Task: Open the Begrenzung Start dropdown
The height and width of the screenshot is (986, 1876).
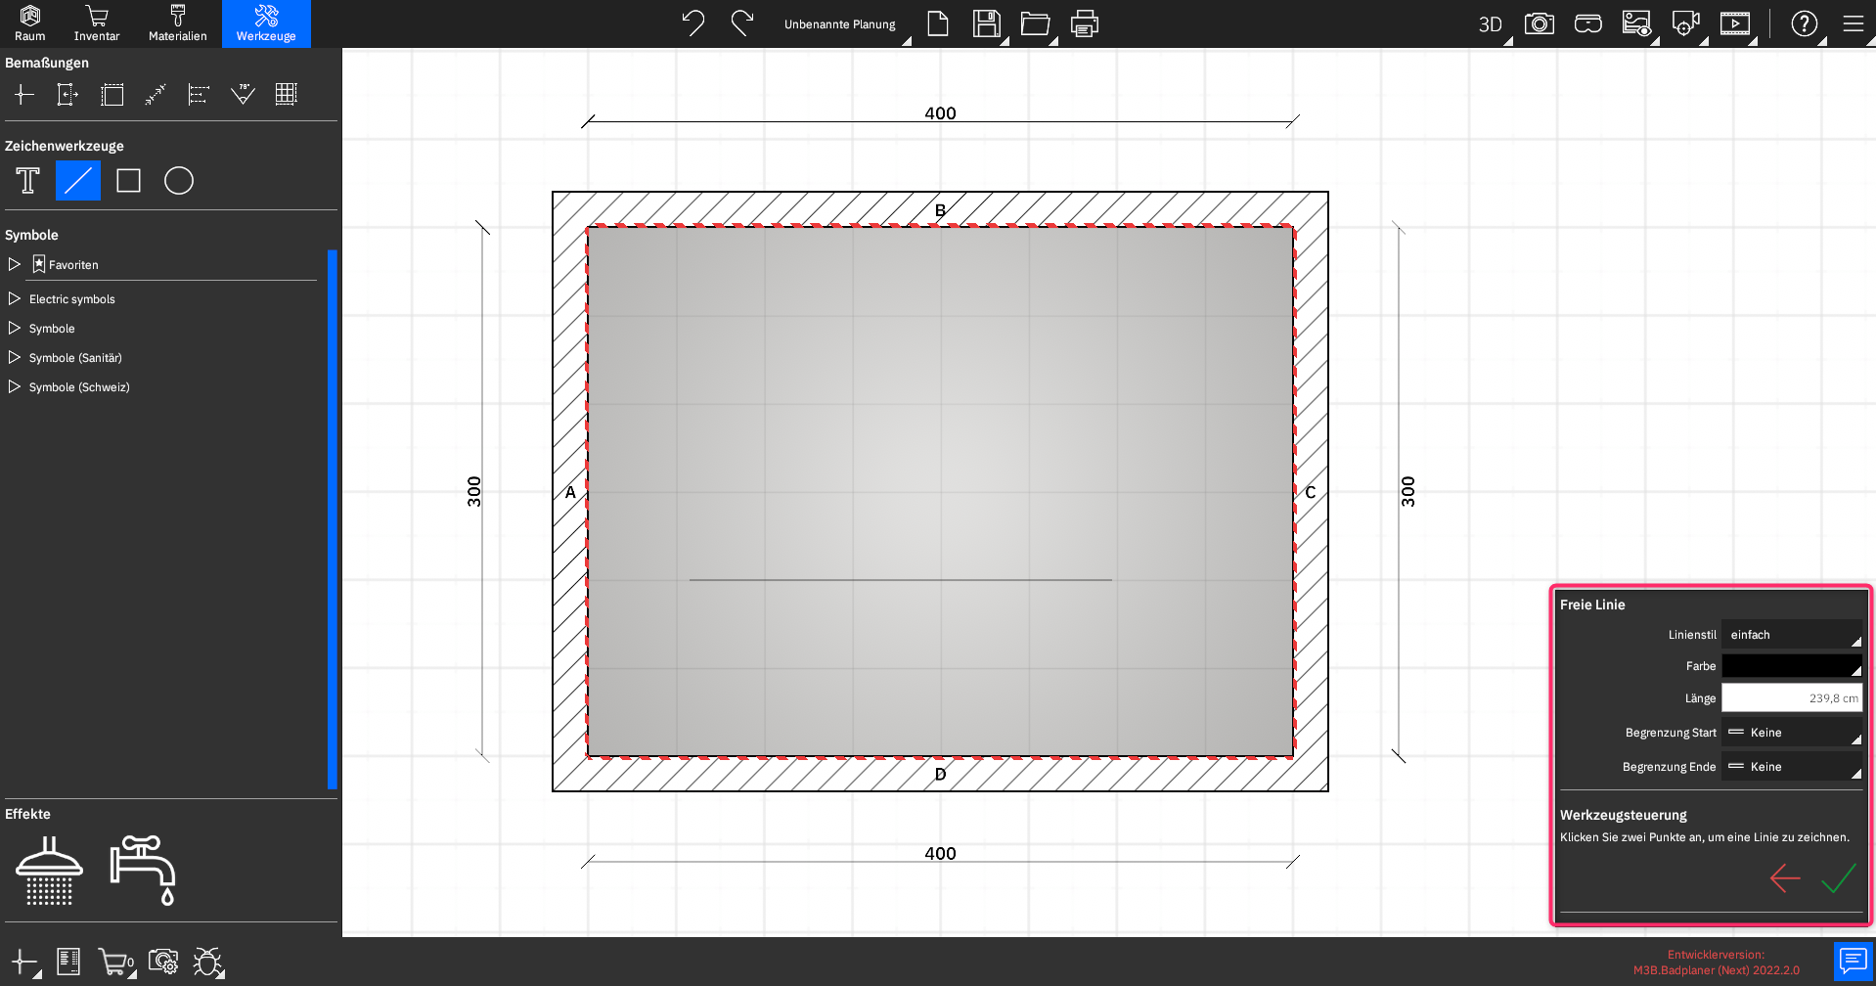Action: tap(1792, 733)
